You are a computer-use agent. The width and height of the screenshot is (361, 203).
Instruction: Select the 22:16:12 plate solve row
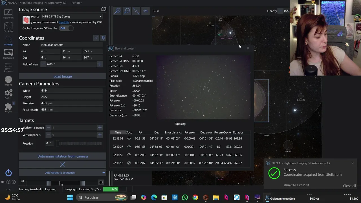click(x=180, y=163)
